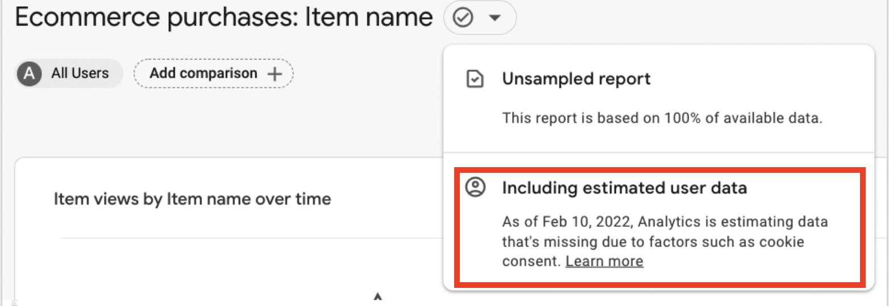Click the divider below Unsampled report section
889x306 pixels.
659,152
